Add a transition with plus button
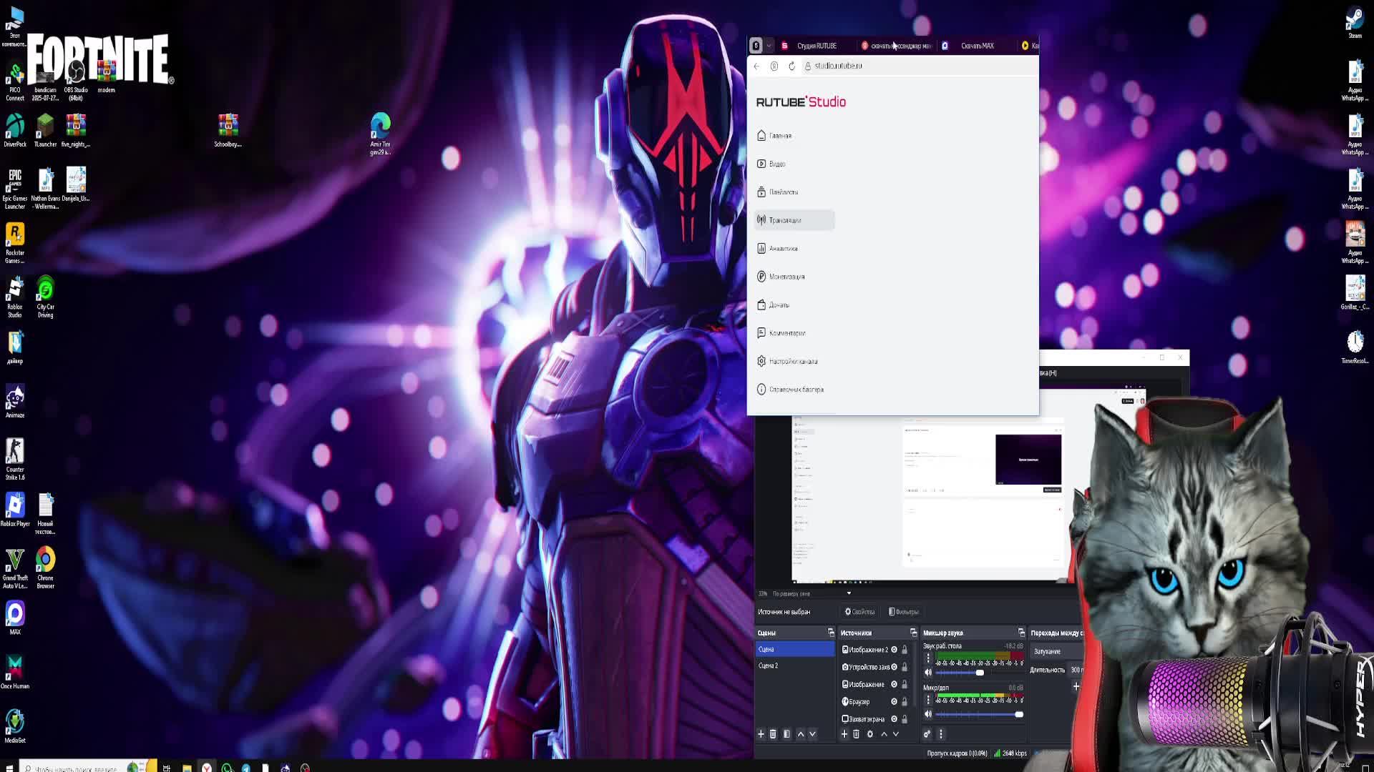 [x=1076, y=686]
